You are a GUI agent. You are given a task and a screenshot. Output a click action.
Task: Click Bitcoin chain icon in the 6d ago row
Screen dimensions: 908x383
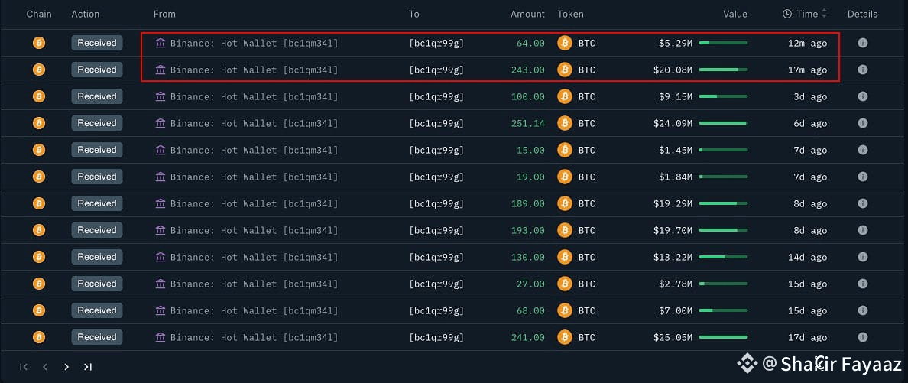coord(39,123)
